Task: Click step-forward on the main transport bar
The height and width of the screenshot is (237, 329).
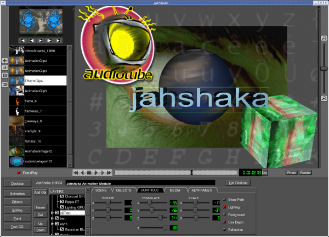Action: 103,173
